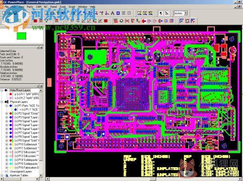The image size is (243, 181).
Task: Expand the P16 Fabrication layer node
Action: pos(7,168)
